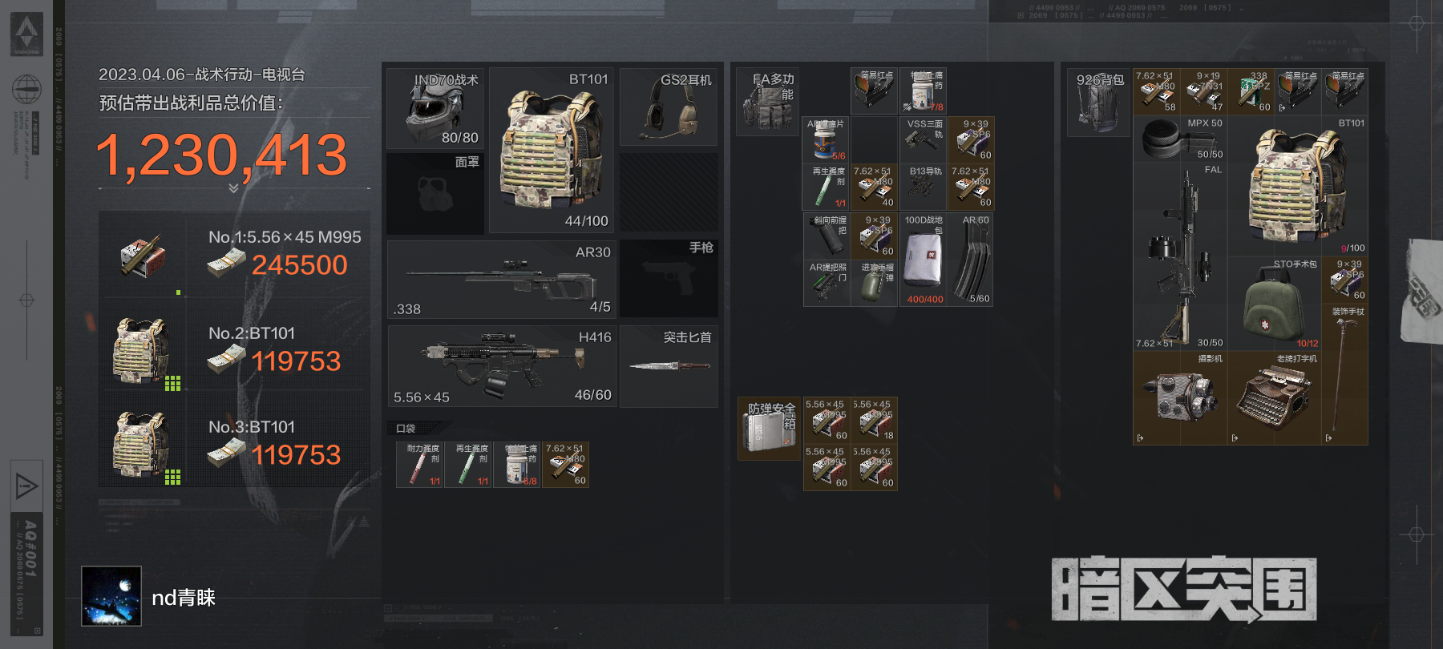Click date text 2023.04.06-战术行动-电视台

(202, 75)
